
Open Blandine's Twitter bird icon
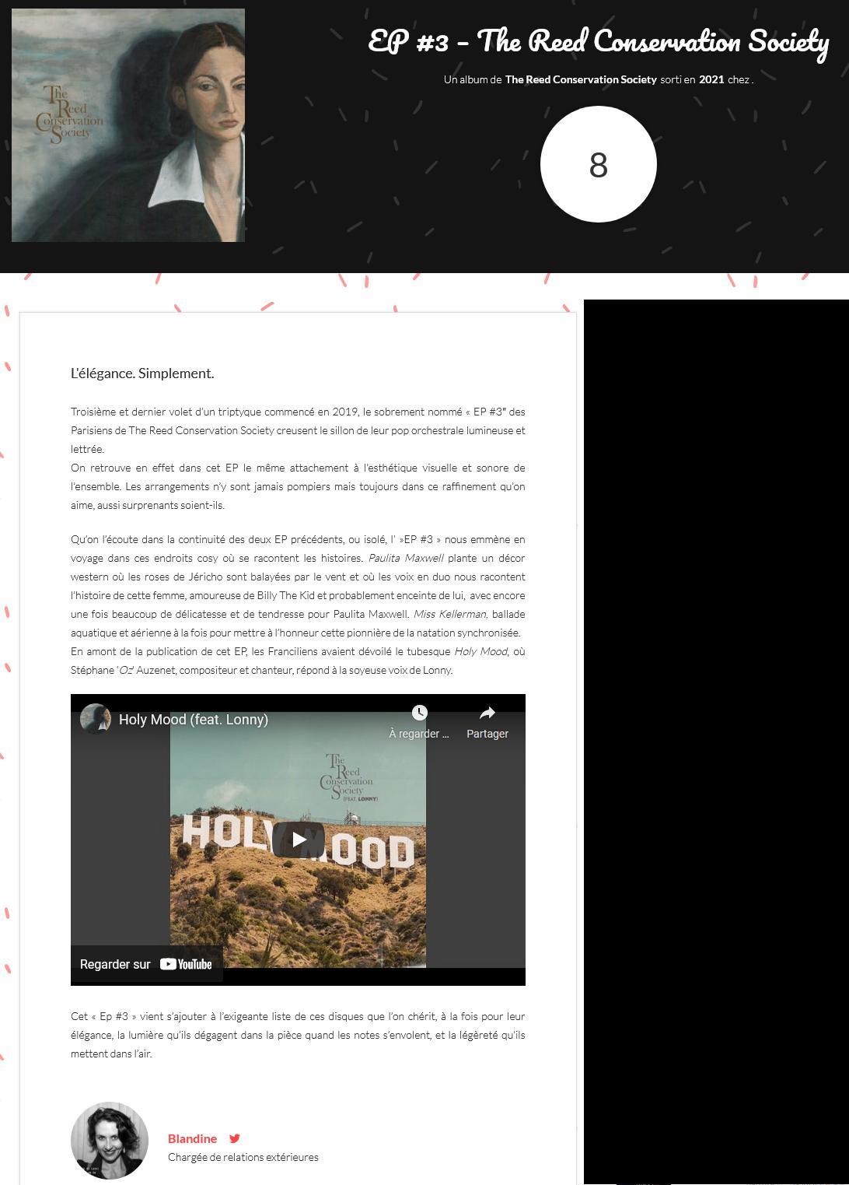tap(234, 1138)
